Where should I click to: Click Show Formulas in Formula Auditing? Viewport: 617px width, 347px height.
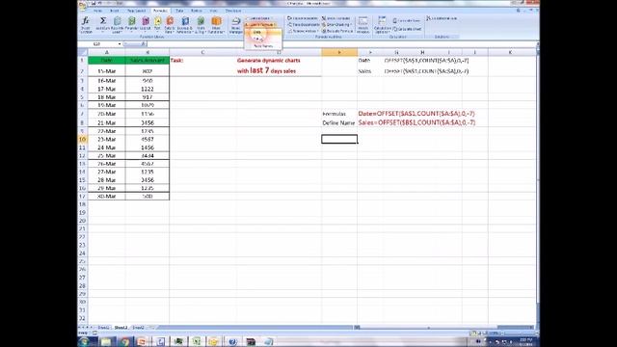pyautogui.click(x=335, y=18)
